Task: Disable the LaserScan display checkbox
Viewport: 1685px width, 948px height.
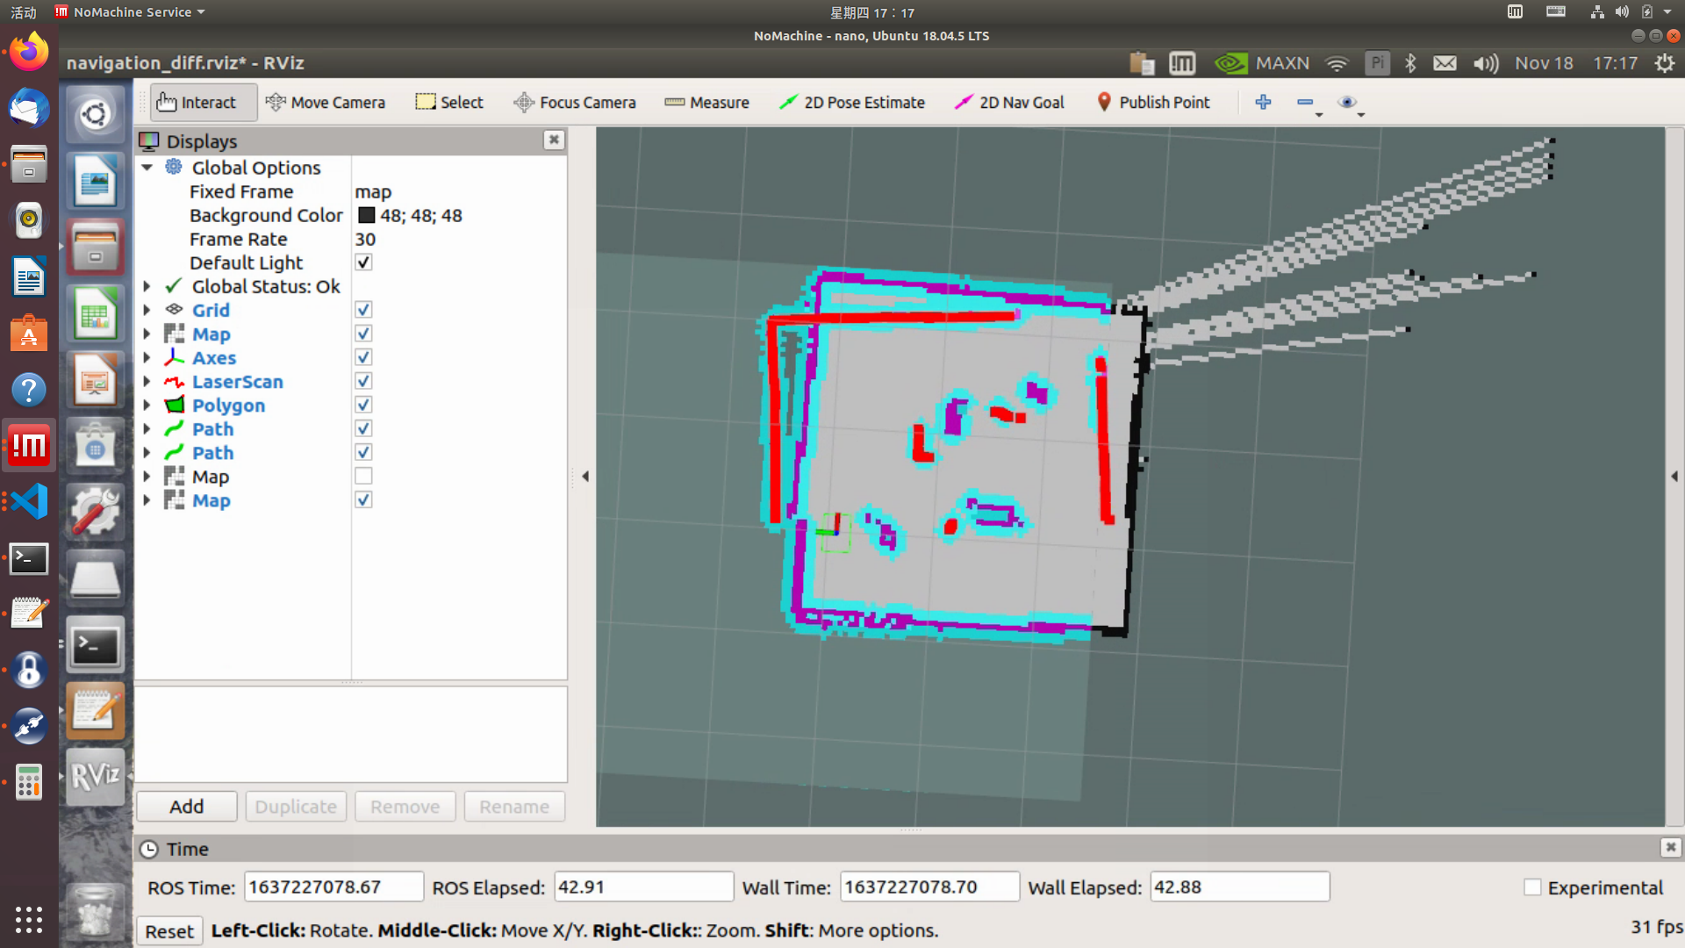Action: [x=363, y=382]
